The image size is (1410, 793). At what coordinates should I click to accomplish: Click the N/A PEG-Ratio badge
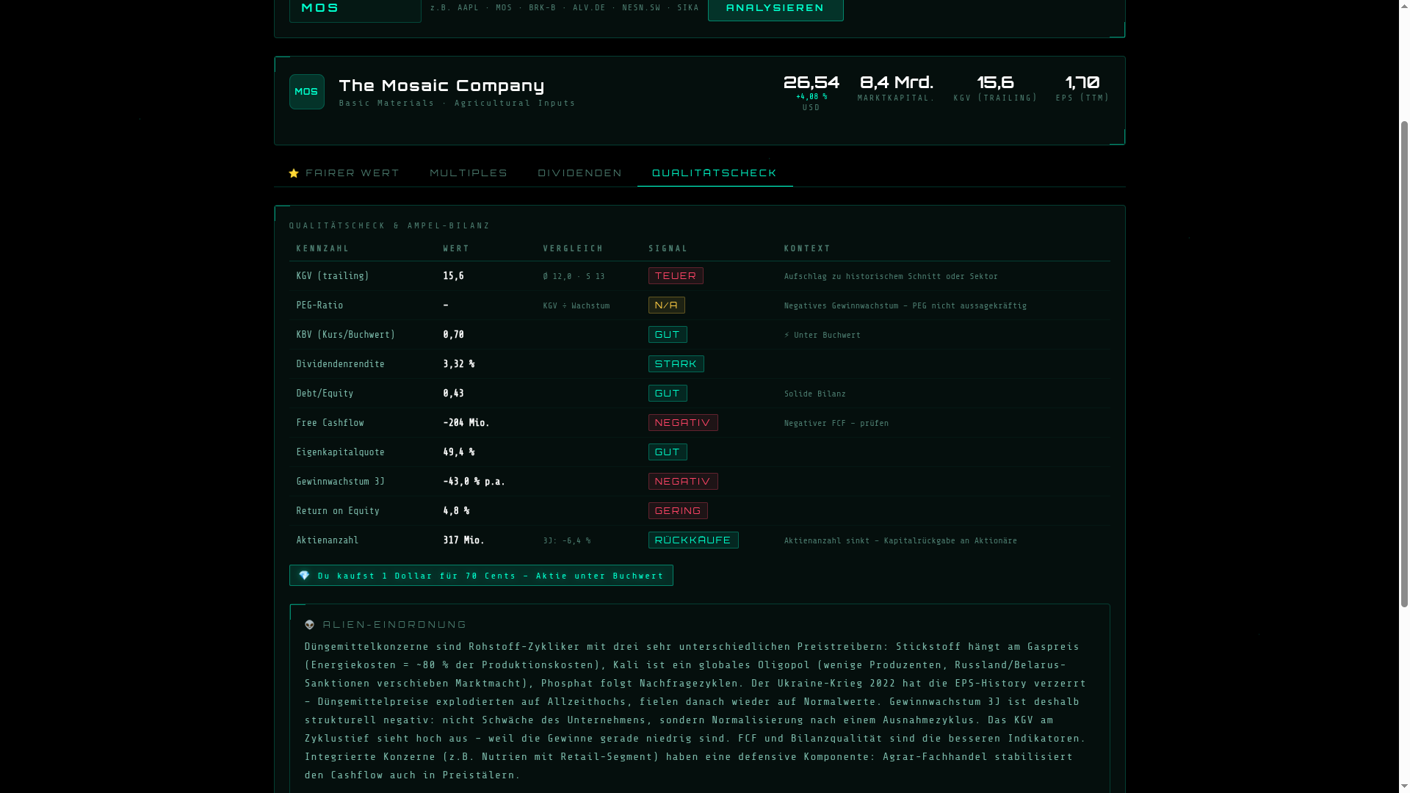666,305
